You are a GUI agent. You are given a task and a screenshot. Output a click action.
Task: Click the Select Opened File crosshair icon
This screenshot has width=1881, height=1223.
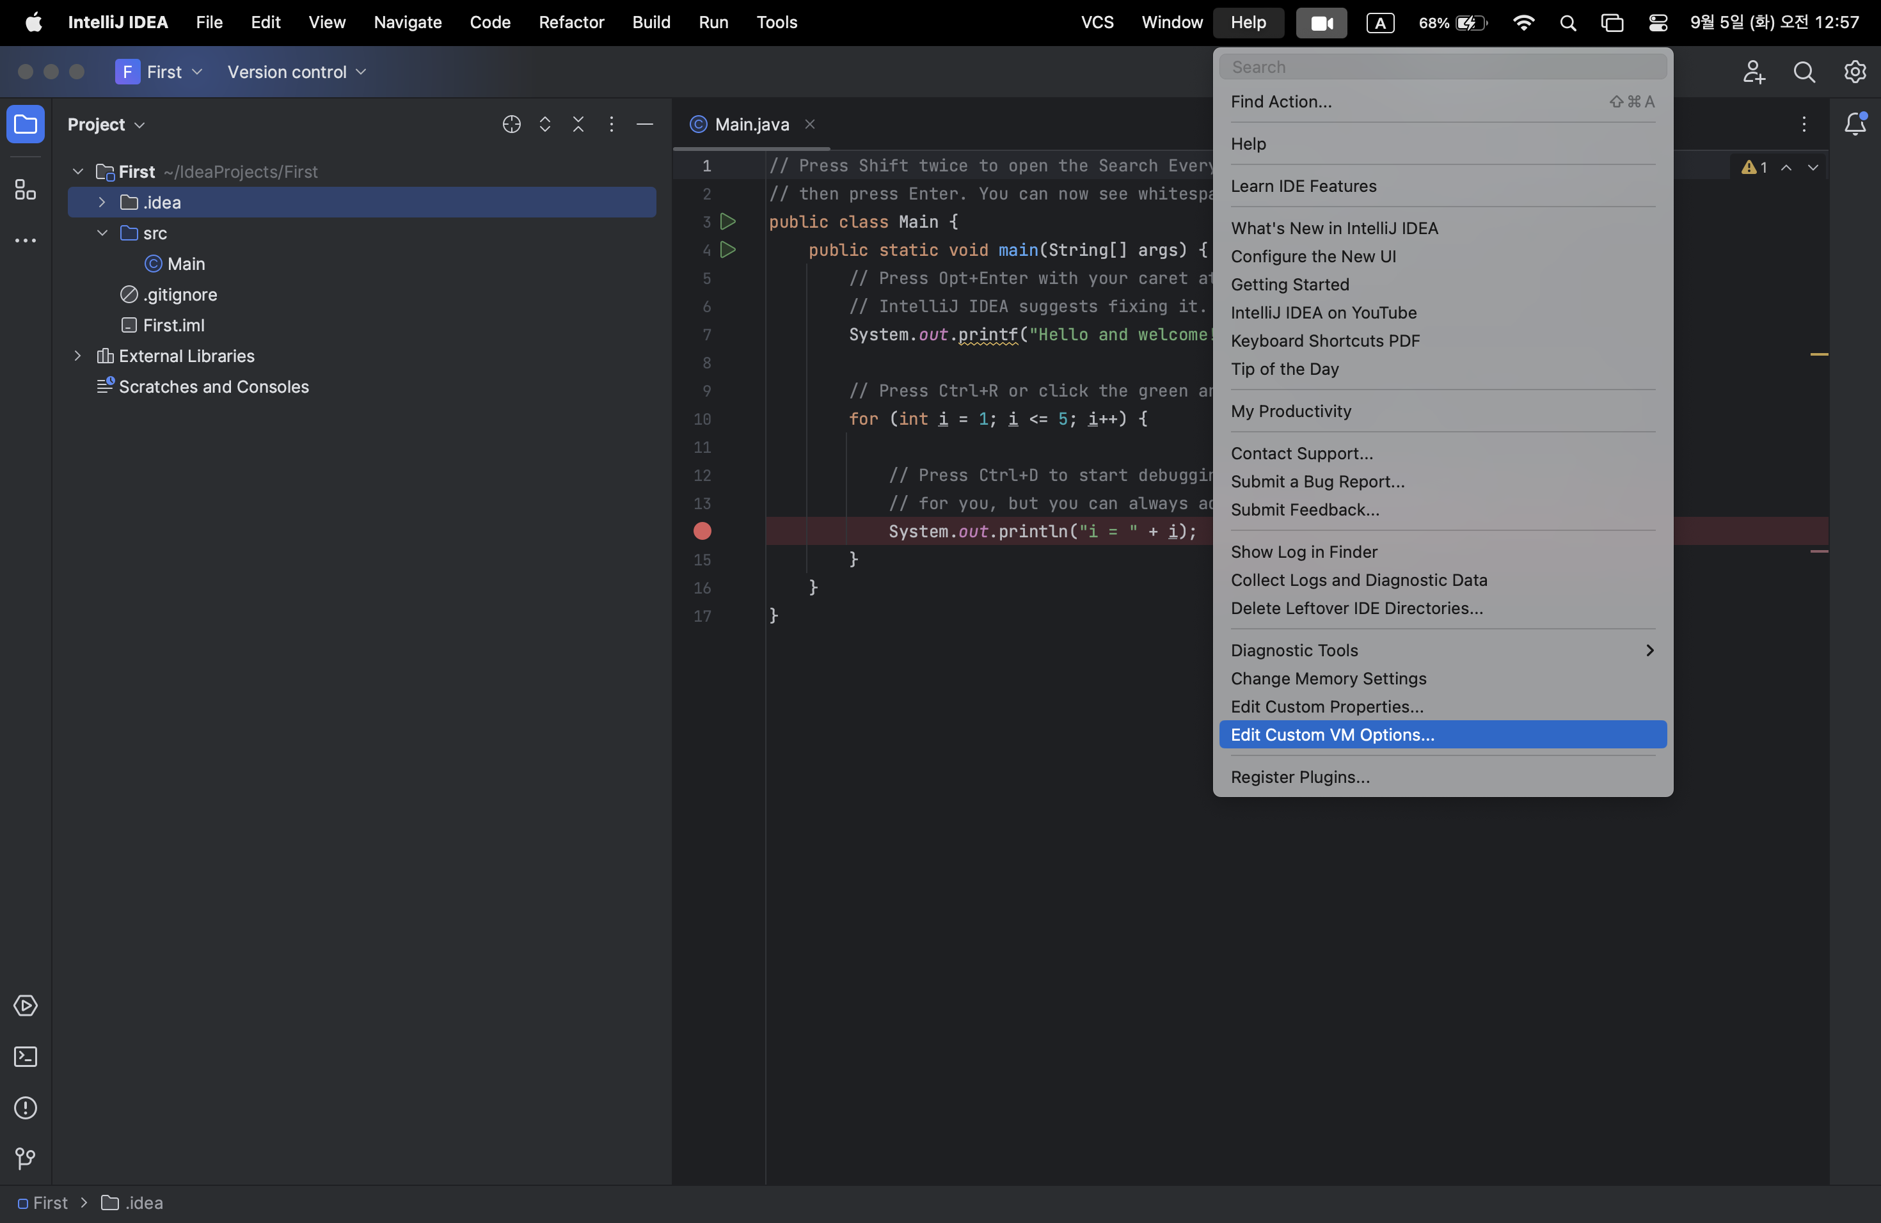[511, 124]
